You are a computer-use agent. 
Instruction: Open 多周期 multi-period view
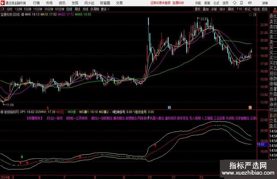tap(95, 9)
